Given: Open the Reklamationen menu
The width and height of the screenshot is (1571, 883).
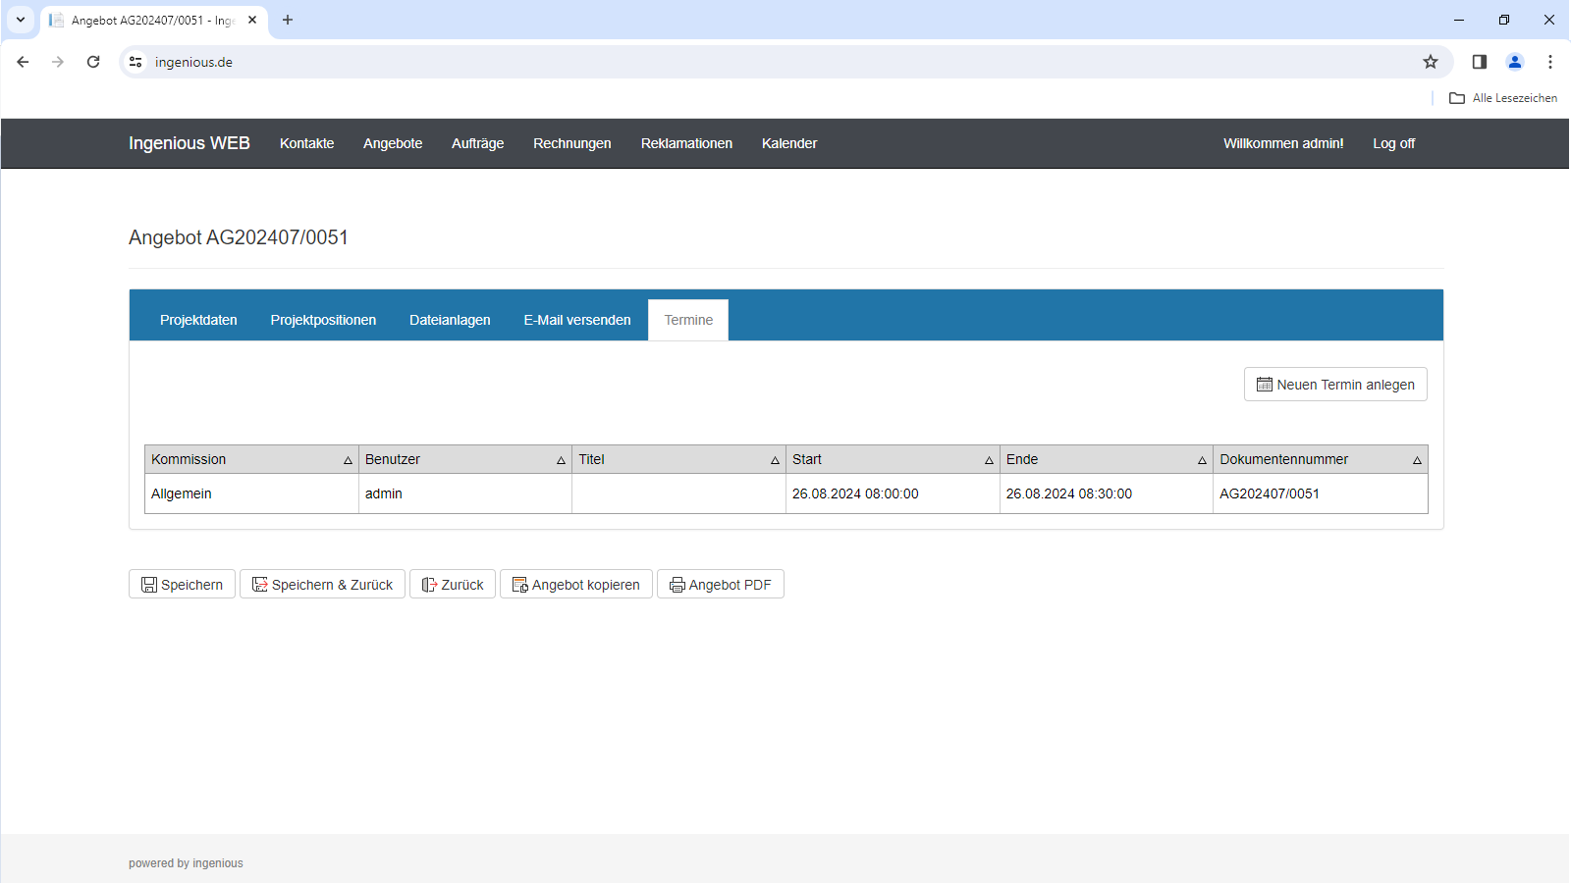Looking at the screenshot, I should coord(686,143).
